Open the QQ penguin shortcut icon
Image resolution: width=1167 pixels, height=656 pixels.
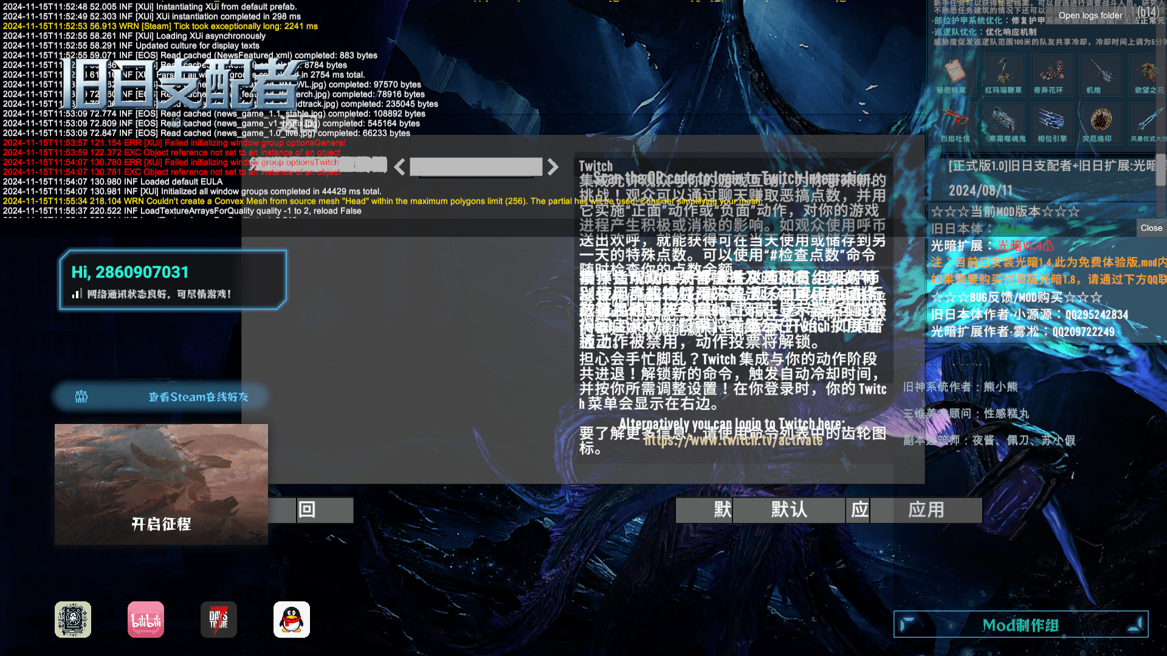tap(292, 620)
